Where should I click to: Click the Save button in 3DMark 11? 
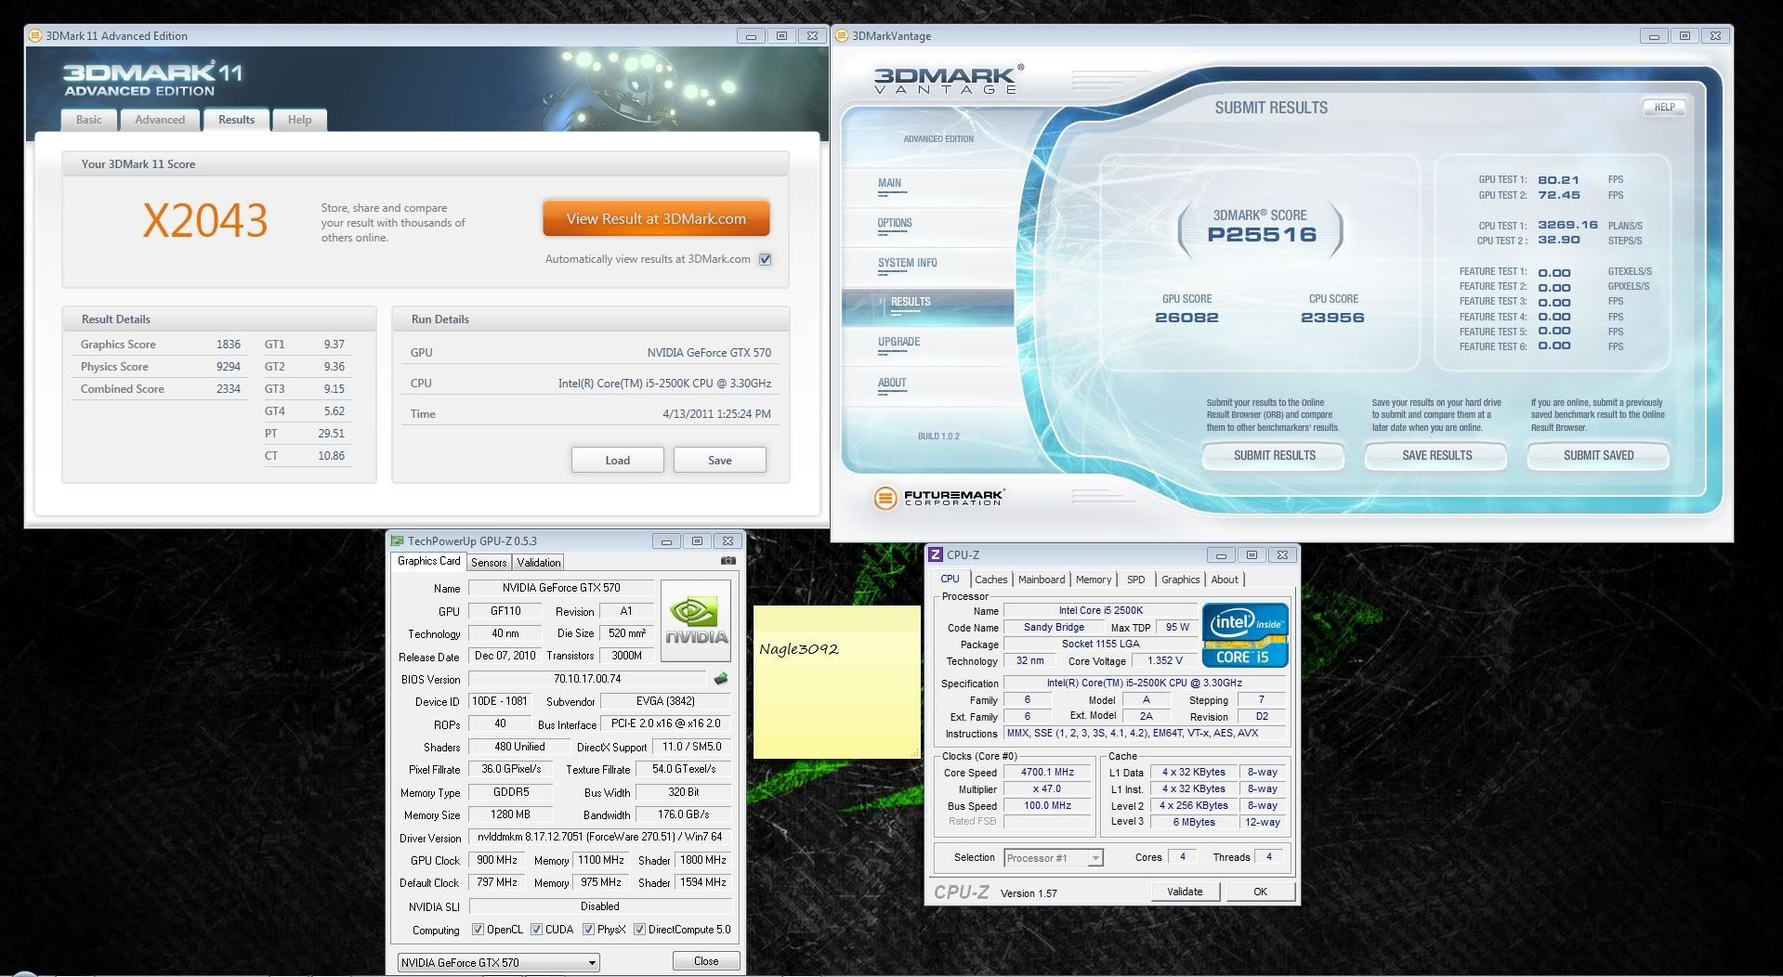(720, 460)
